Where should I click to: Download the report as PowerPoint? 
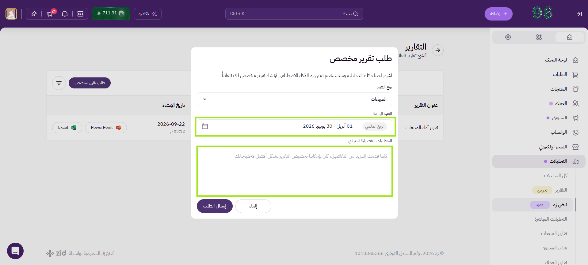(106, 128)
